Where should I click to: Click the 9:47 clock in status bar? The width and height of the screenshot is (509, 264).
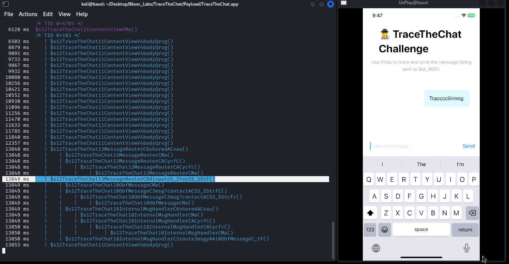coord(377,15)
